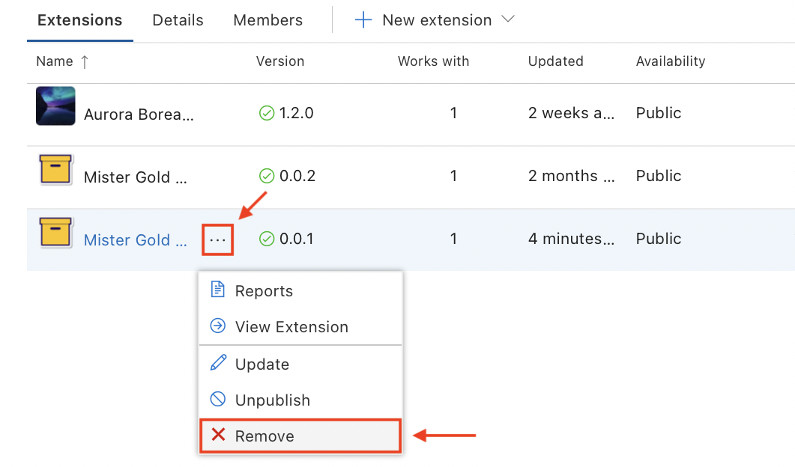Switch to the Details tab
795x467 pixels.
(x=178, y=20)
